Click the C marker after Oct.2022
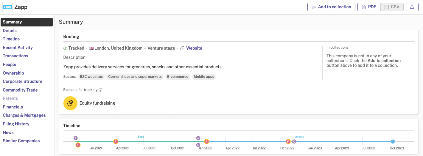423x156 pixels. click(x=294, y=141)
